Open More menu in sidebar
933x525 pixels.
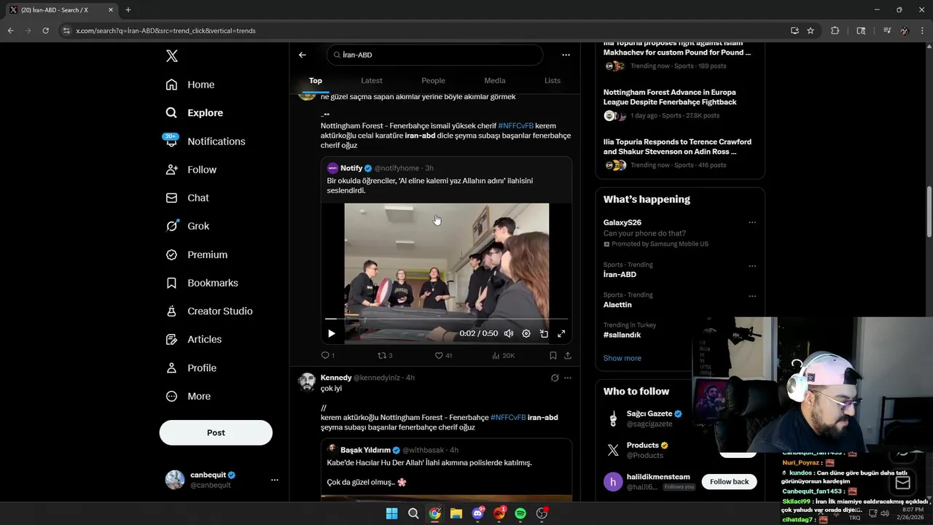coord(188,397)
